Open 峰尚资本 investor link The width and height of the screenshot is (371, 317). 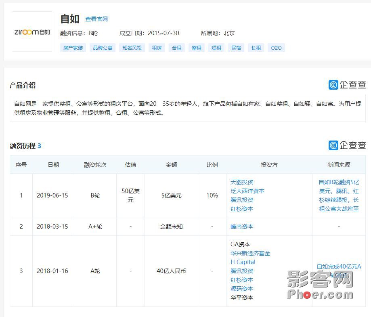pos(242,227)
